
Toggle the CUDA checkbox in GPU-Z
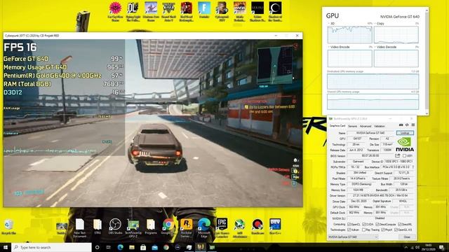363,225
